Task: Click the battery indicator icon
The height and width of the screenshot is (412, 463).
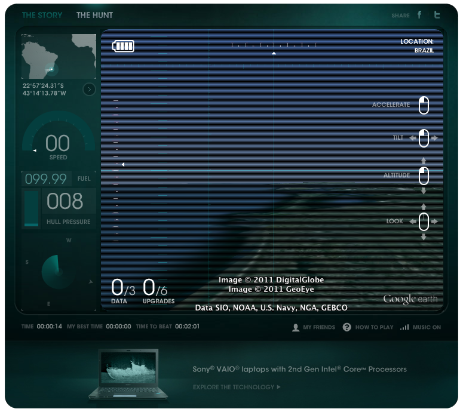Action: (123, 46)
